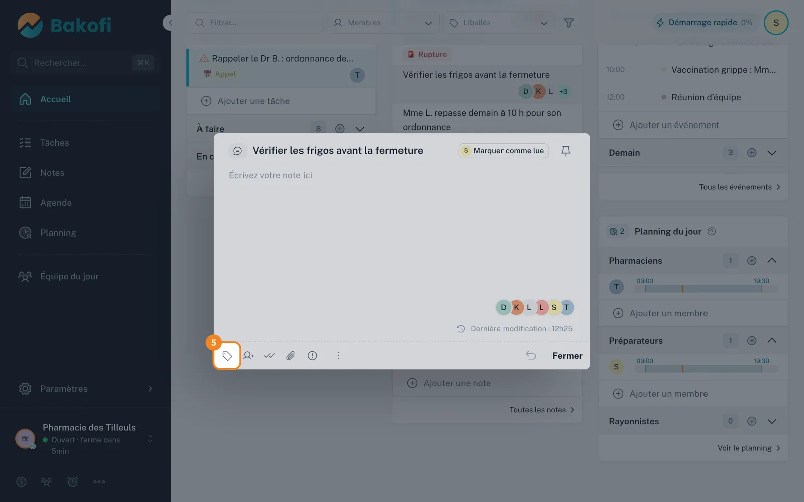804x502 pixels.
Task: Open the Pharmacie des Tilleuls switcher
Action: tap(85, 439)
